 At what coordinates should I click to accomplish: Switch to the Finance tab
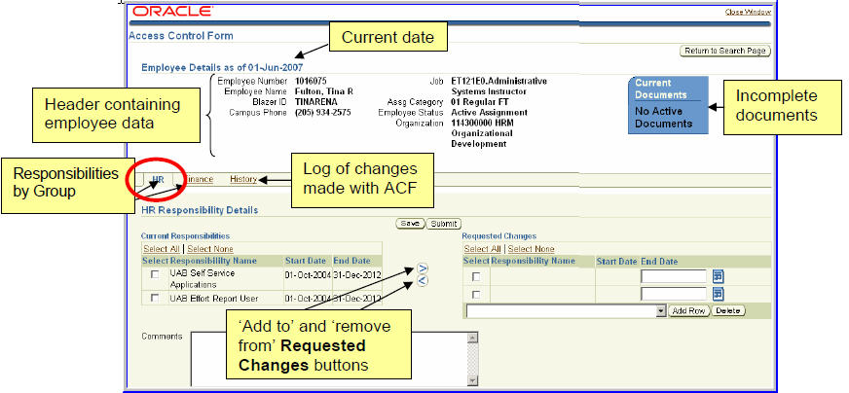(x=199, y=179)
